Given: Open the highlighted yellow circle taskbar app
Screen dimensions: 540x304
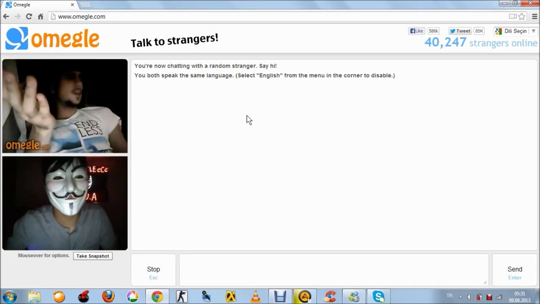Looking at the screenshot, I should tap(305, 296).
